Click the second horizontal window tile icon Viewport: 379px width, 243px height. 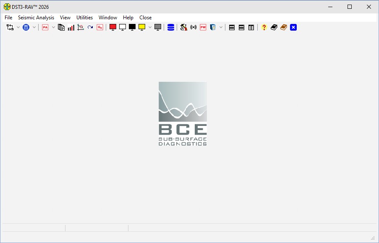coord(241,27)
